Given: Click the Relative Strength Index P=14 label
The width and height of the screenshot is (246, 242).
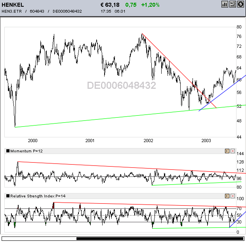Looking at the screenshot, I should tap(38, 196).
